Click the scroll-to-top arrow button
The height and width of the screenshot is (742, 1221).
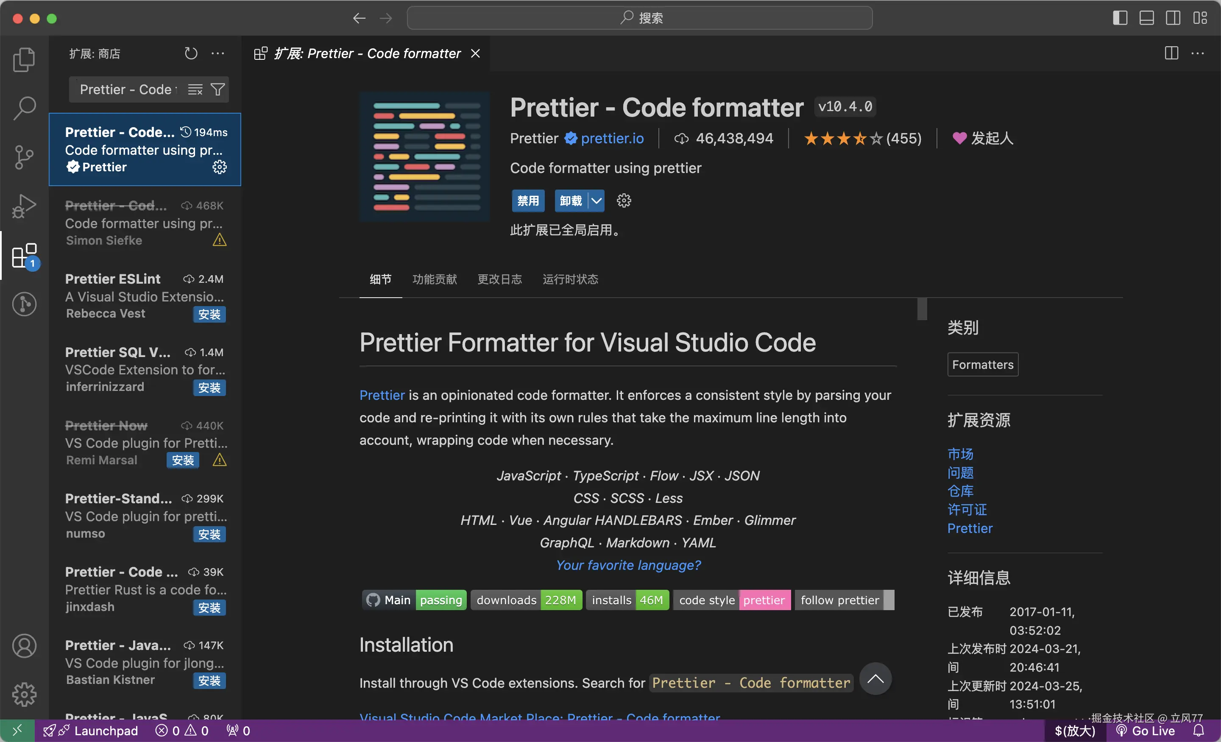[875, 678]
